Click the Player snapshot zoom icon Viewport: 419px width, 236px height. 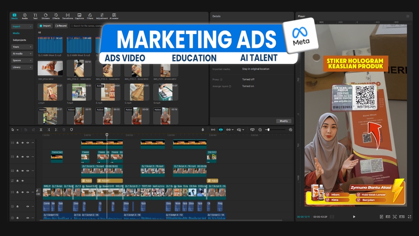[395, 217]
